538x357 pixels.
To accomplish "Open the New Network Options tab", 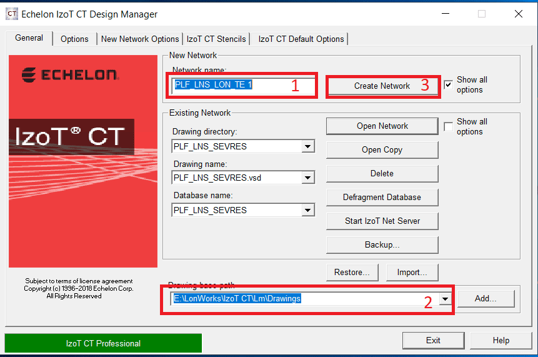I will (x=140, y=39).
